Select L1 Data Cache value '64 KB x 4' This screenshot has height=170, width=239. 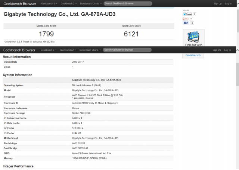click(77, 123)
